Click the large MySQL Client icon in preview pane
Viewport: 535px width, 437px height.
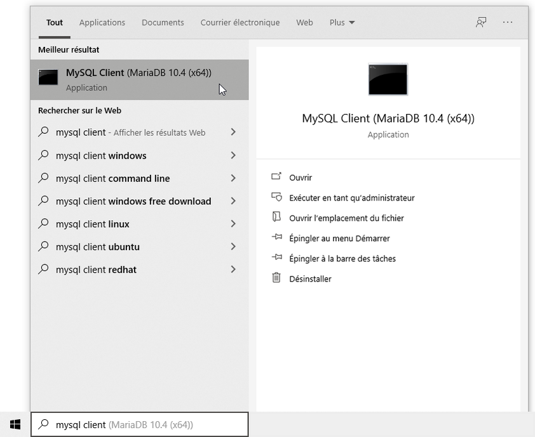(388, 79)
